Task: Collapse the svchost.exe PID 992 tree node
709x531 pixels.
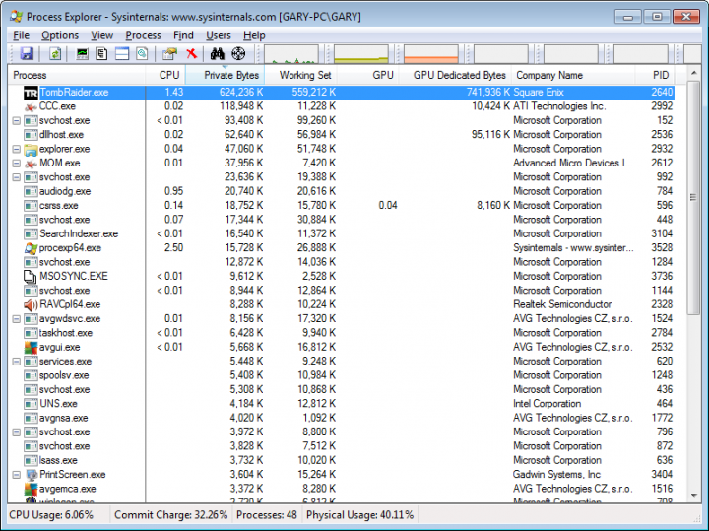Action: click(17, 177)
